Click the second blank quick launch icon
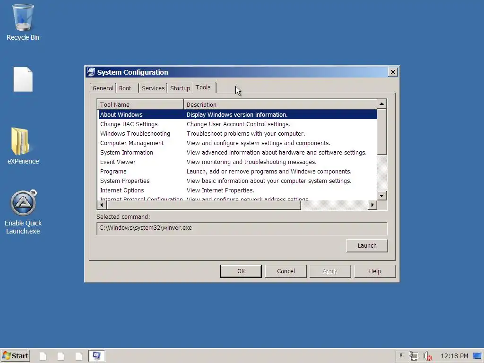484x363 pixels. [x=61, y=356]
